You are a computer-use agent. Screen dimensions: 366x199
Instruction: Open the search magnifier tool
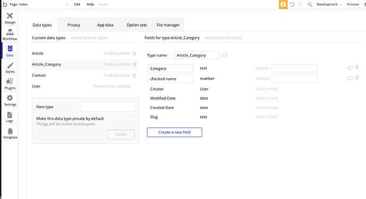click(x=310, y=4)
